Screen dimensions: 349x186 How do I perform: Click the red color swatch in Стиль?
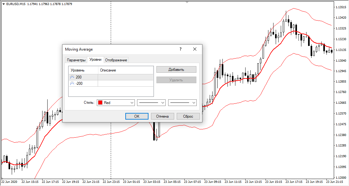100,103
